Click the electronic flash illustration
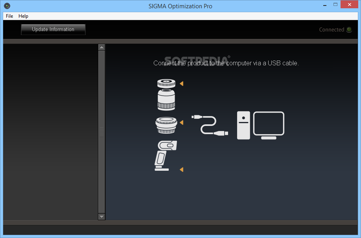This screenshot has height=238, width=361. tap(166, 155)
